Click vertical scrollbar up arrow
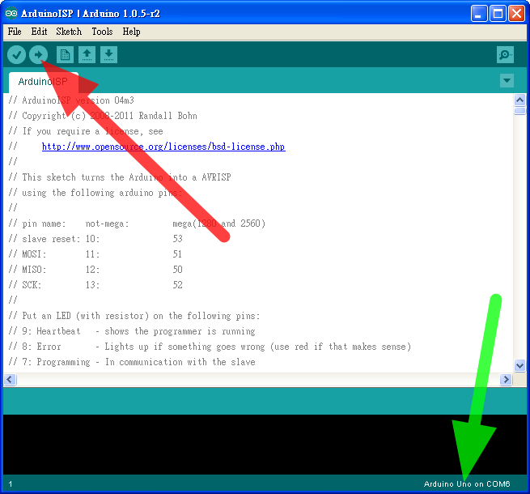Screen dimensions: 530x494 click(519, 100)
